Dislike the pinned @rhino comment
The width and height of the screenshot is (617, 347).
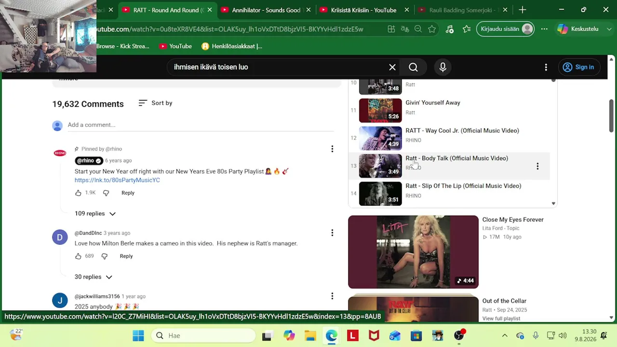point(106,193)
